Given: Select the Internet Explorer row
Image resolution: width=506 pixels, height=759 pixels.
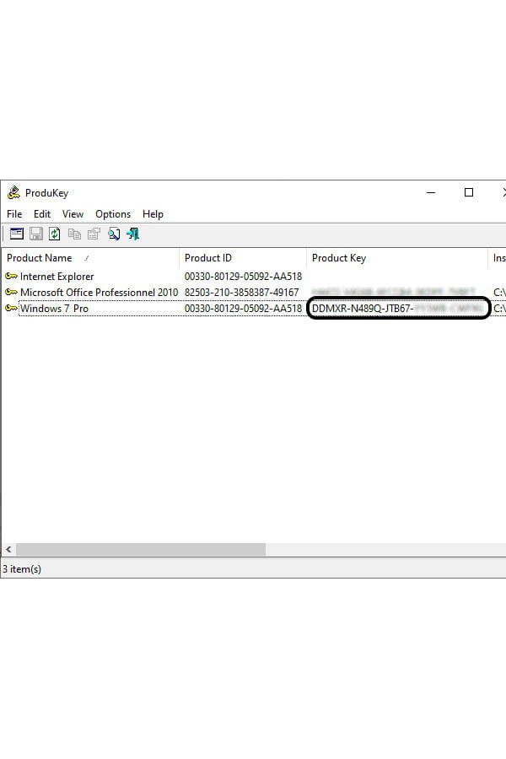Looking at the screenshot, I should coord(57,277).
